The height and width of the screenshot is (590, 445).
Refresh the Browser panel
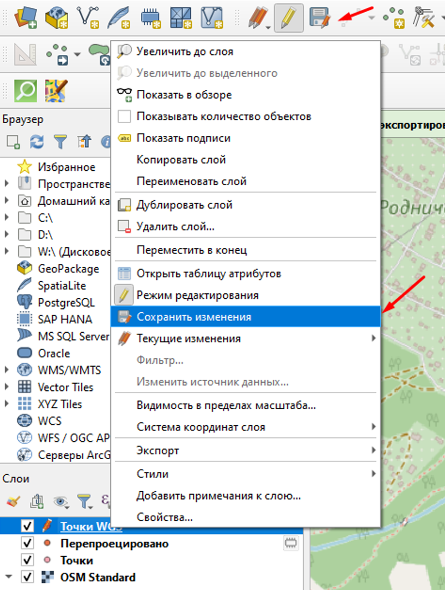pyautogui.click(x=37, y=142)
